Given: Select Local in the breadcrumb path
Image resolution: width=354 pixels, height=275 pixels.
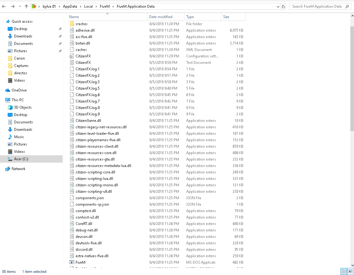Looking at the screenshot, I should 88,6.
